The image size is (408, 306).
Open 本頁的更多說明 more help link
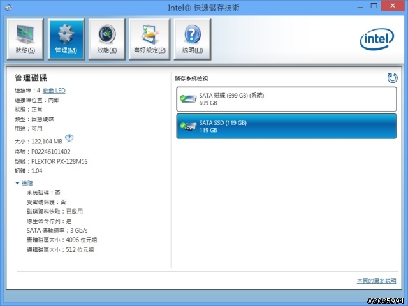[376, 280]
